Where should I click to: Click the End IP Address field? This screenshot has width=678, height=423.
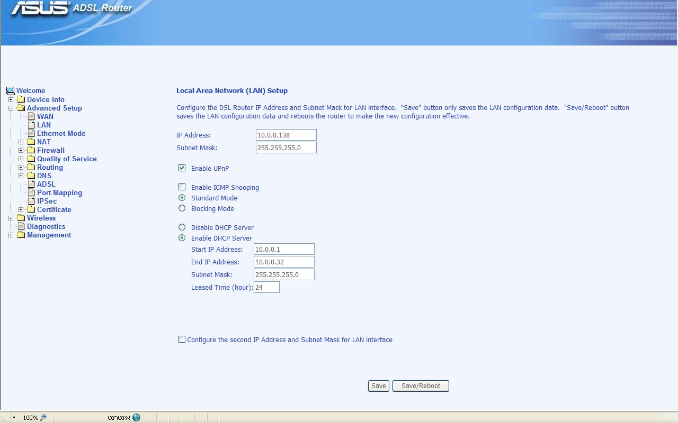[284, 262]
